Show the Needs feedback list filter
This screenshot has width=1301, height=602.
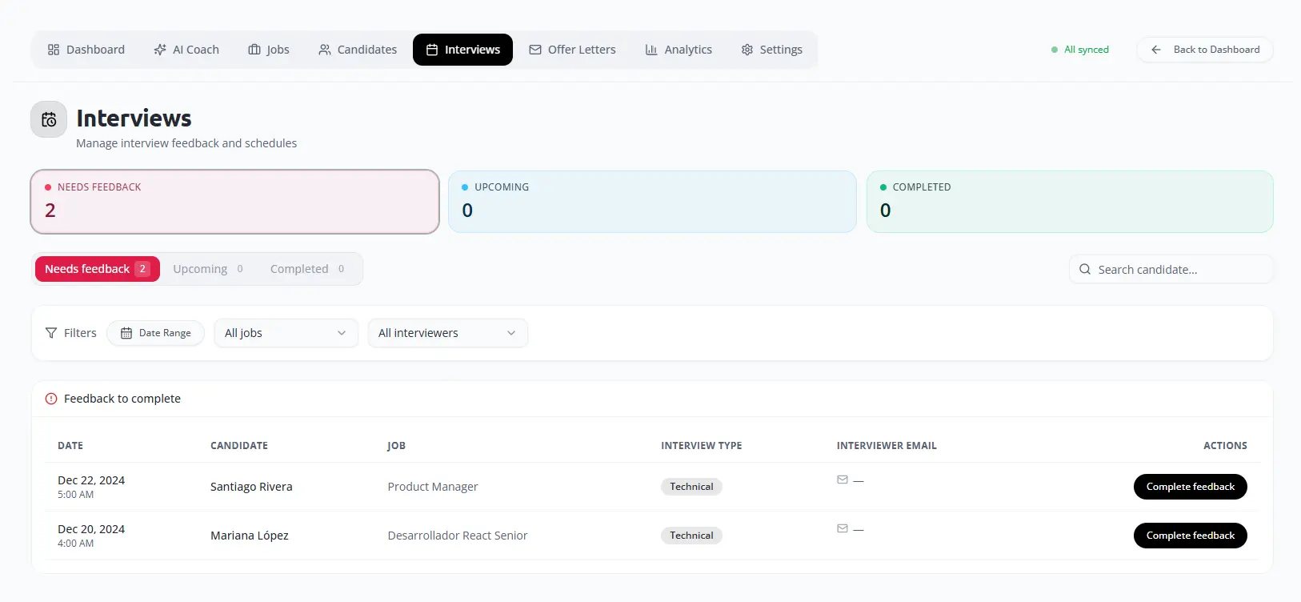[98, 269]
